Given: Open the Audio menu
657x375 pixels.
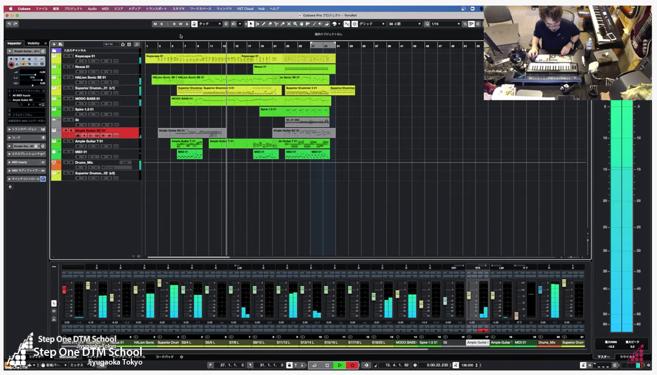Looking at the screenshot, I should [x=92, y=9].
